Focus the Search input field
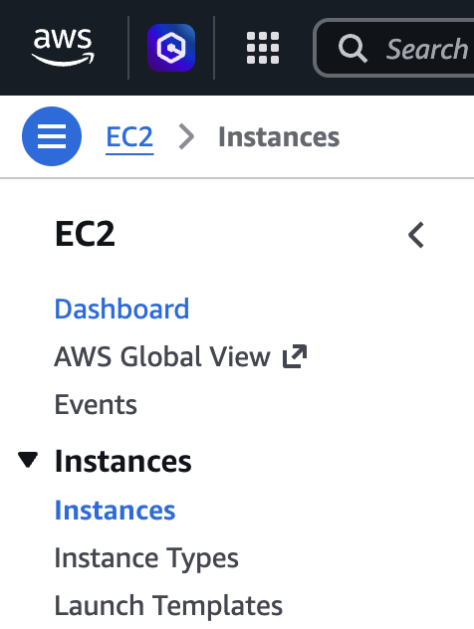Viewport: 474px width, 629px height. pyautogui.click(x=394, y=48)
